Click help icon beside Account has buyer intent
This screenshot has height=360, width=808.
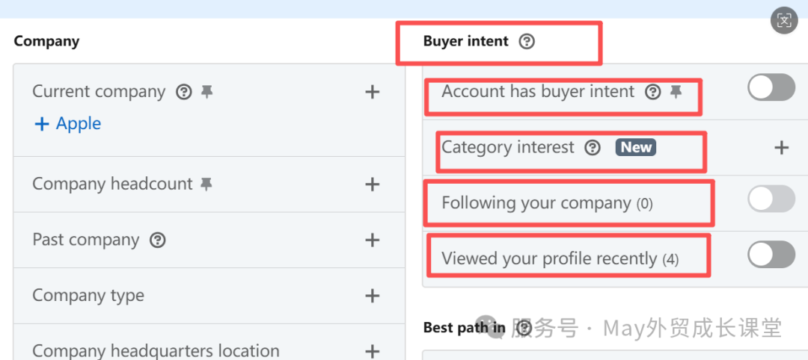click(653, 92)
